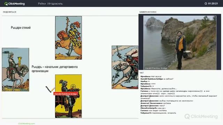Click the Rjmelena chat message '+++'
223x125 pixels.
pos(148,84)
